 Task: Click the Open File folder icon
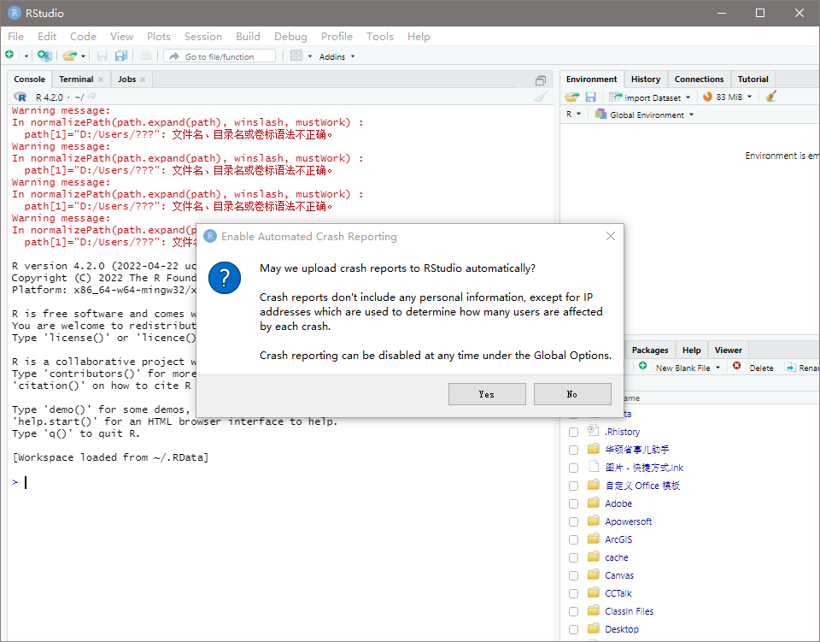click(70, 56)
